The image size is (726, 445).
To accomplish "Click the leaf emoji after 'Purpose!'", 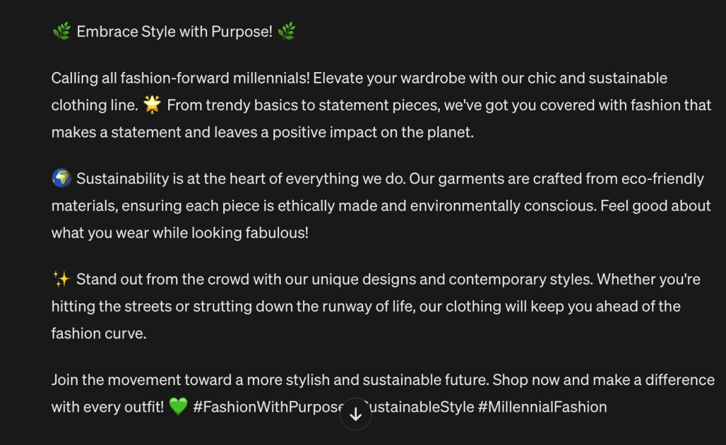I will tap(287, 32).
